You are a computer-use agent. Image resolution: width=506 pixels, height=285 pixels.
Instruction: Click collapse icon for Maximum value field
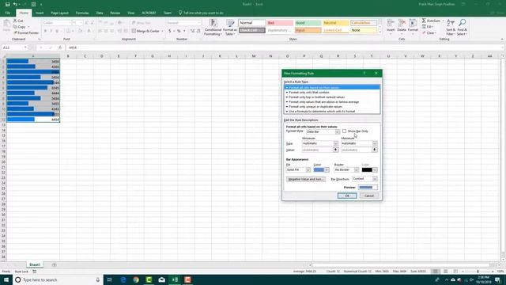click(x=374, y=150)
